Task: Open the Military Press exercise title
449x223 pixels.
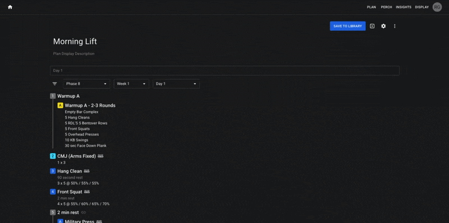Action: click(x=80, y=221)
